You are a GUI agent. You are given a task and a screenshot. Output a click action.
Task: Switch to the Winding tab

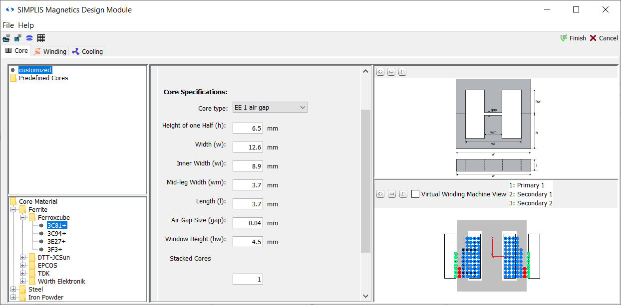(50, 51)
